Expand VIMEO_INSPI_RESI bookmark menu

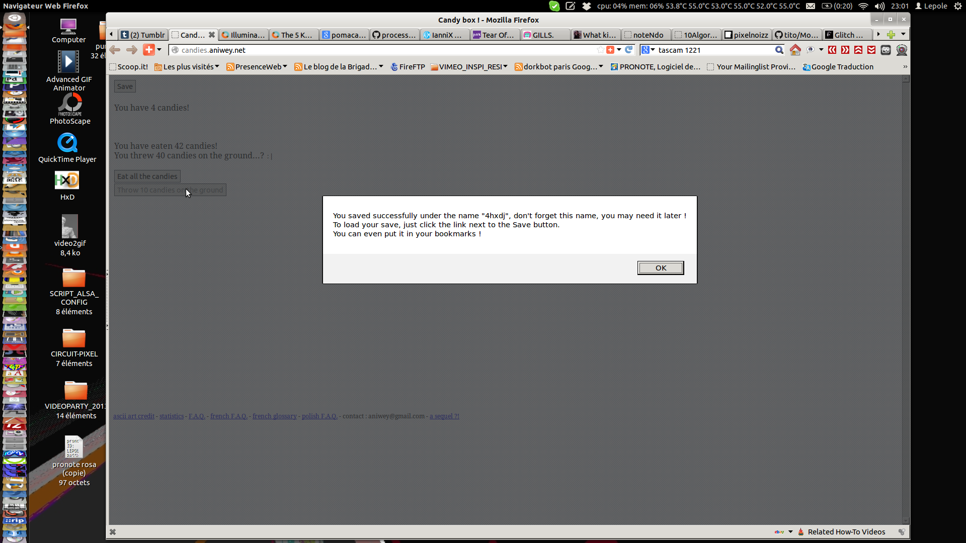click(469, 67)
